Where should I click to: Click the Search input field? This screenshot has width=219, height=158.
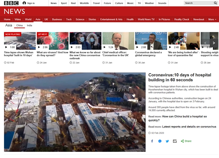click(x=195, y=3)
